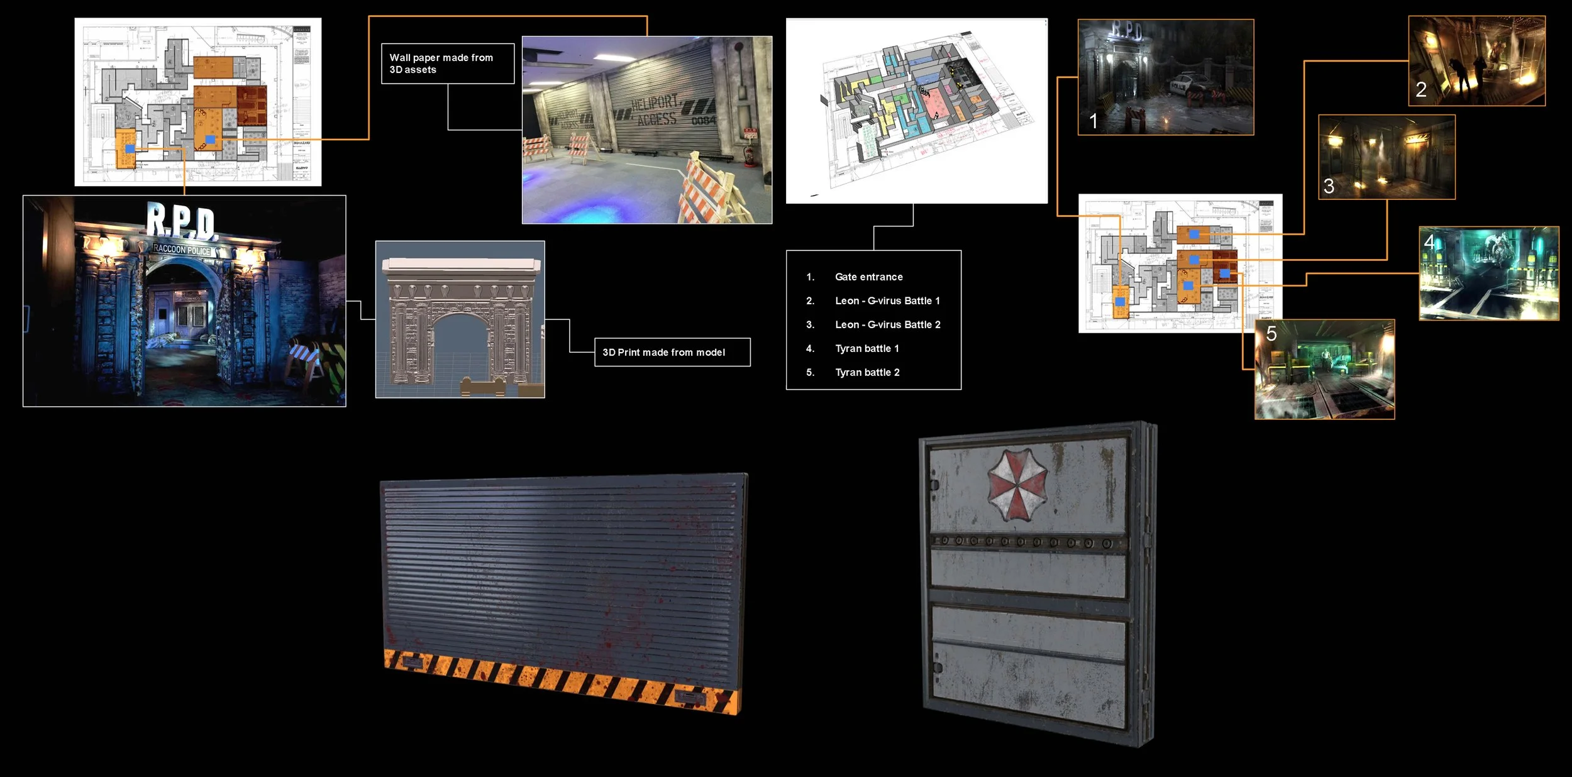Select the 'Tyran battle 1' list entry
This screenshot has height=777, width=1572.
(x=866, y=349)
